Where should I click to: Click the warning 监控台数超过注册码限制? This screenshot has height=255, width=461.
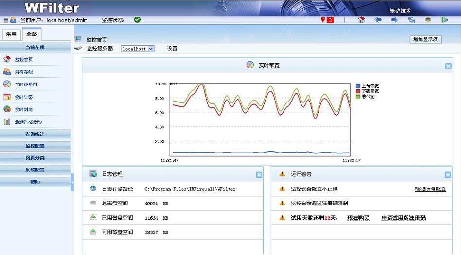point(319,203)
